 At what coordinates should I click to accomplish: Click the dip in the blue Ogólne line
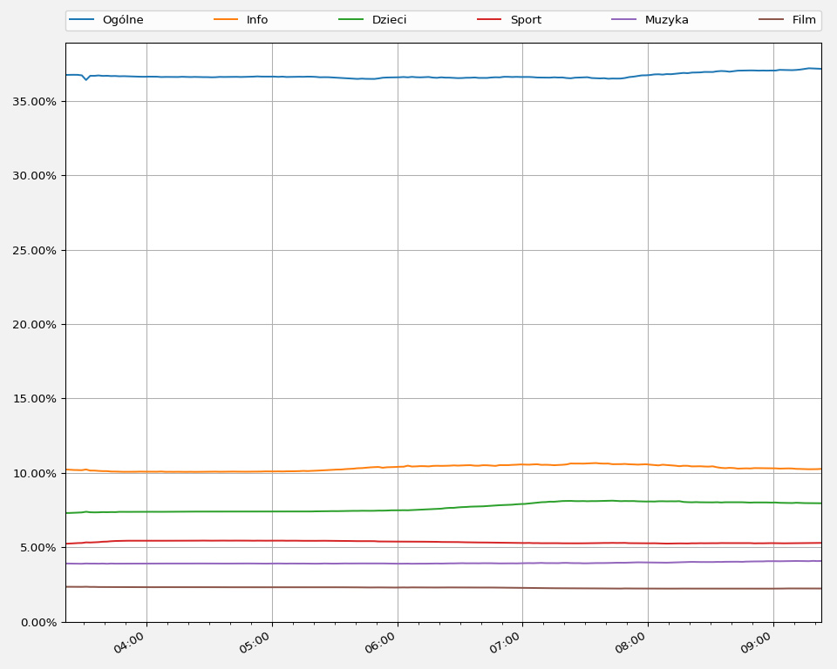click(86, 79)
